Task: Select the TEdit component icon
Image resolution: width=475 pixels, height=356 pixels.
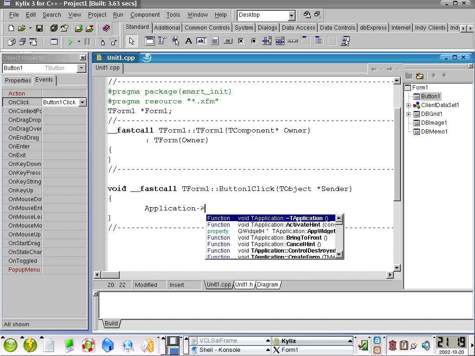Action: [201, 41]
